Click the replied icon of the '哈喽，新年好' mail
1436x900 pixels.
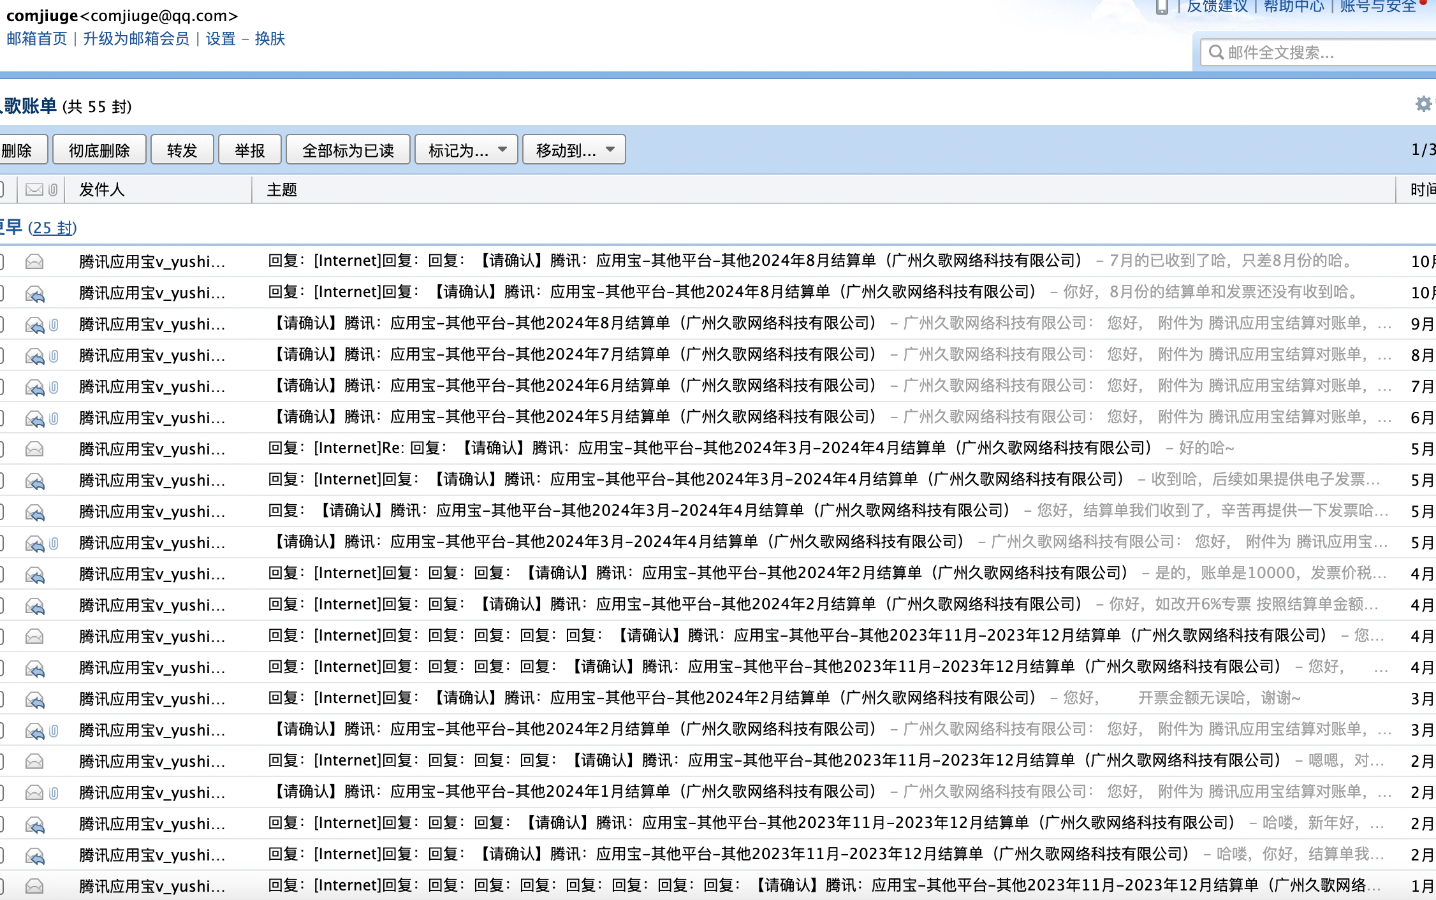[34, 824]
